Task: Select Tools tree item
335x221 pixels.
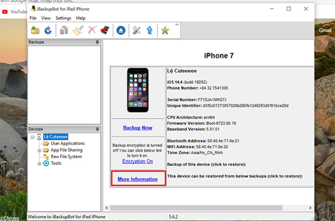Action: [56, 163]
